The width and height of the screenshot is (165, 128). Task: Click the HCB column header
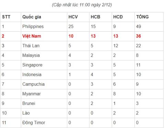[x=96, y=17]
